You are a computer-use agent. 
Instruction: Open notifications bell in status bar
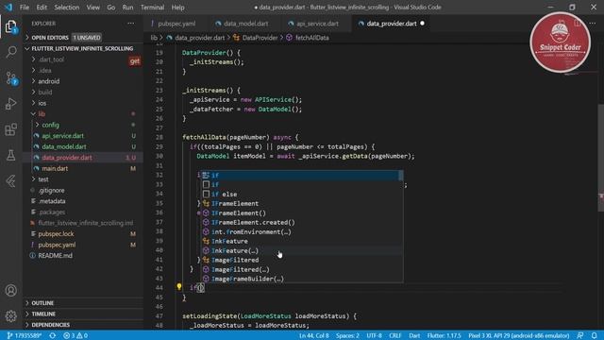click(x=595, y=335)
